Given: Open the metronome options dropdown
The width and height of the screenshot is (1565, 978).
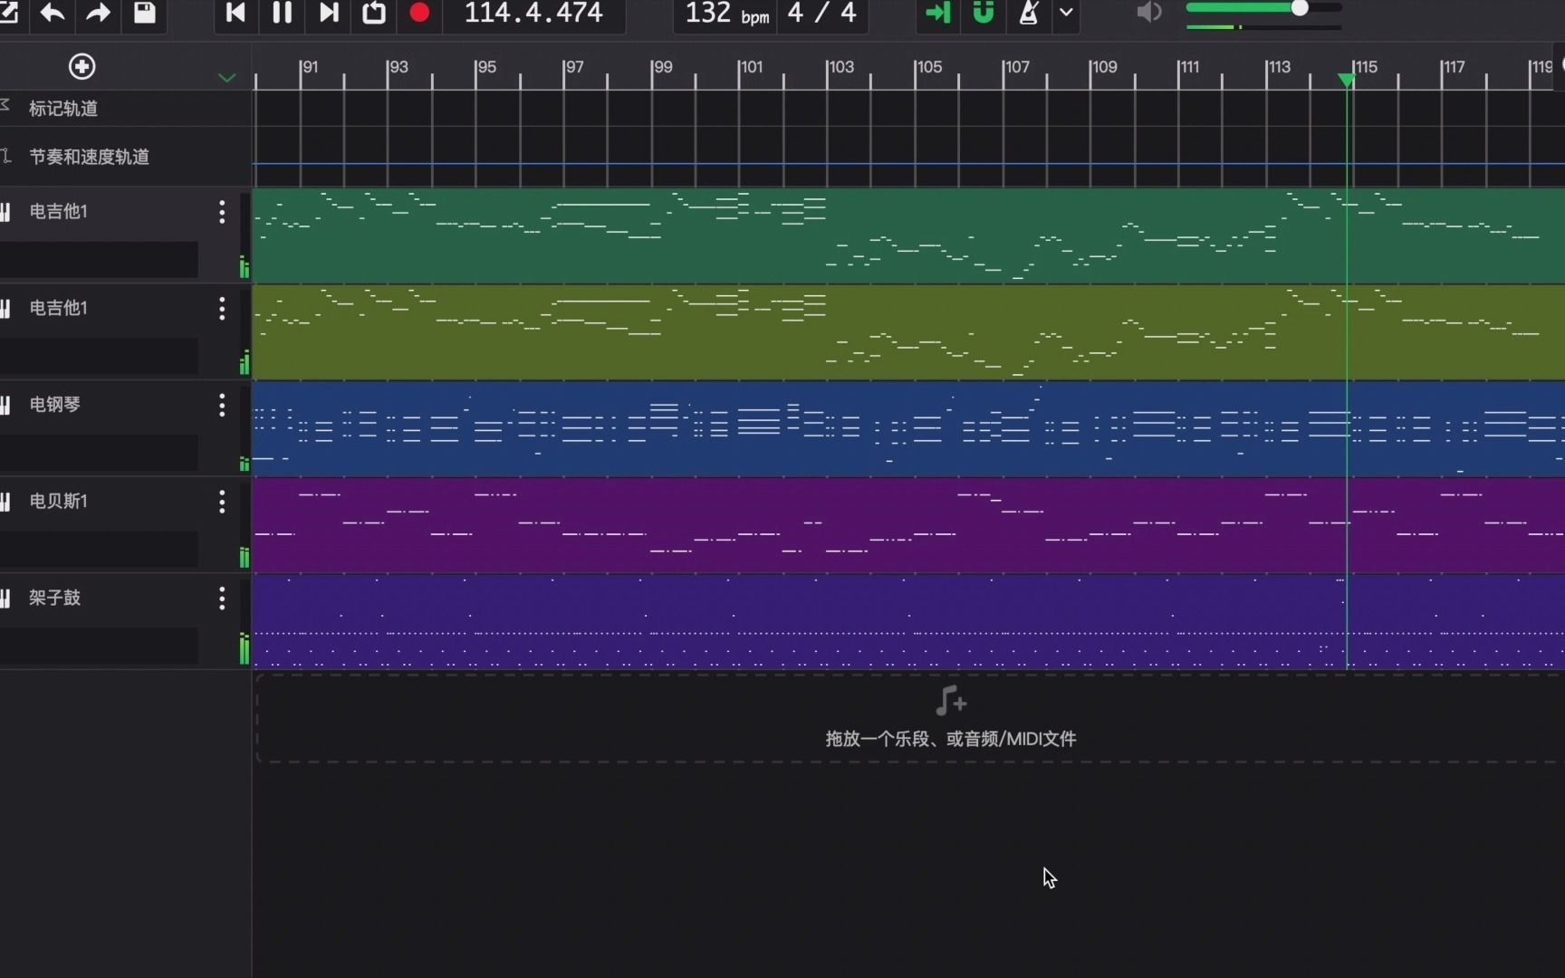Looking at the screenshot, I should pyautogui.click(x=1067, y=13).
